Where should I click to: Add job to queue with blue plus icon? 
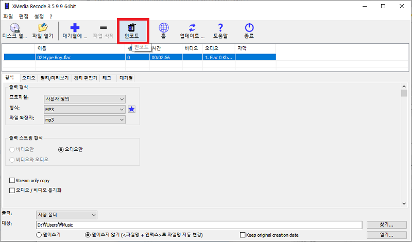(x=75, y=29)
